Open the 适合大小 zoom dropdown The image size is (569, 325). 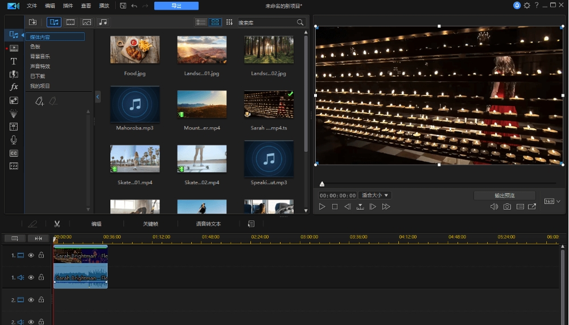click(x=375, y=195)
